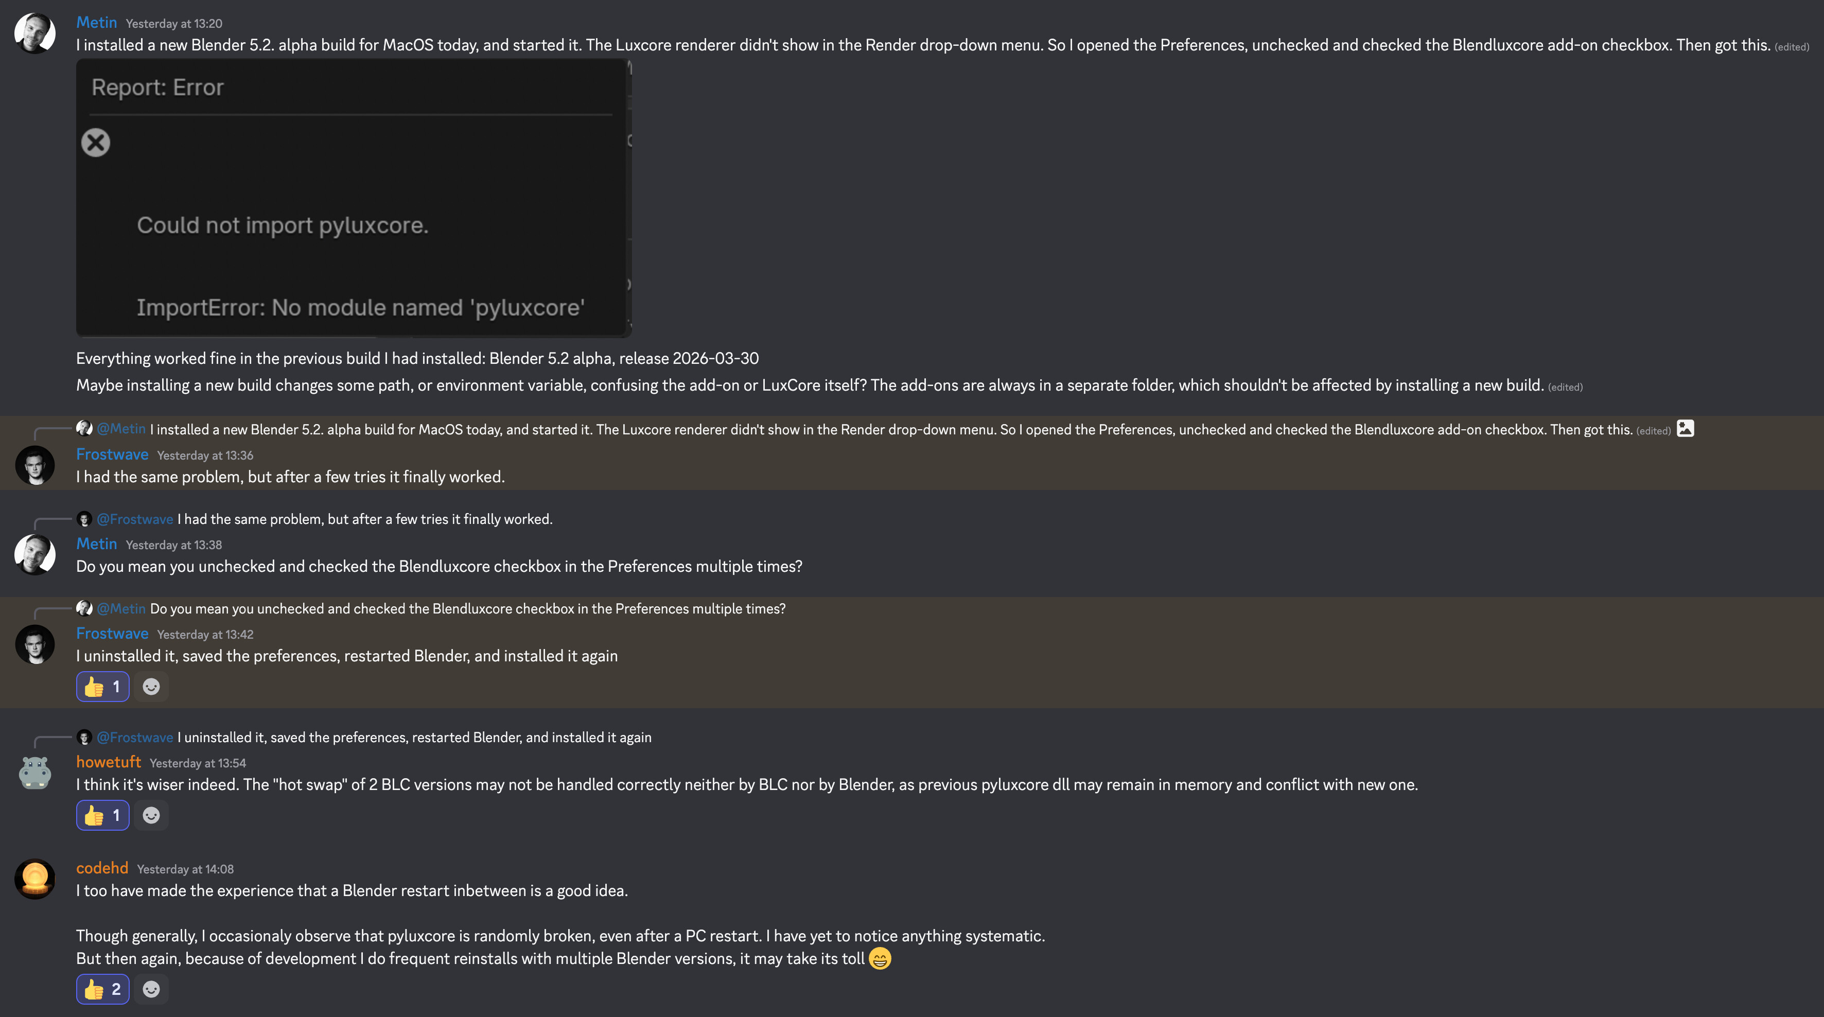Open howetuft's hippo avatar
1824x1017 pixels.
[34, 773]
